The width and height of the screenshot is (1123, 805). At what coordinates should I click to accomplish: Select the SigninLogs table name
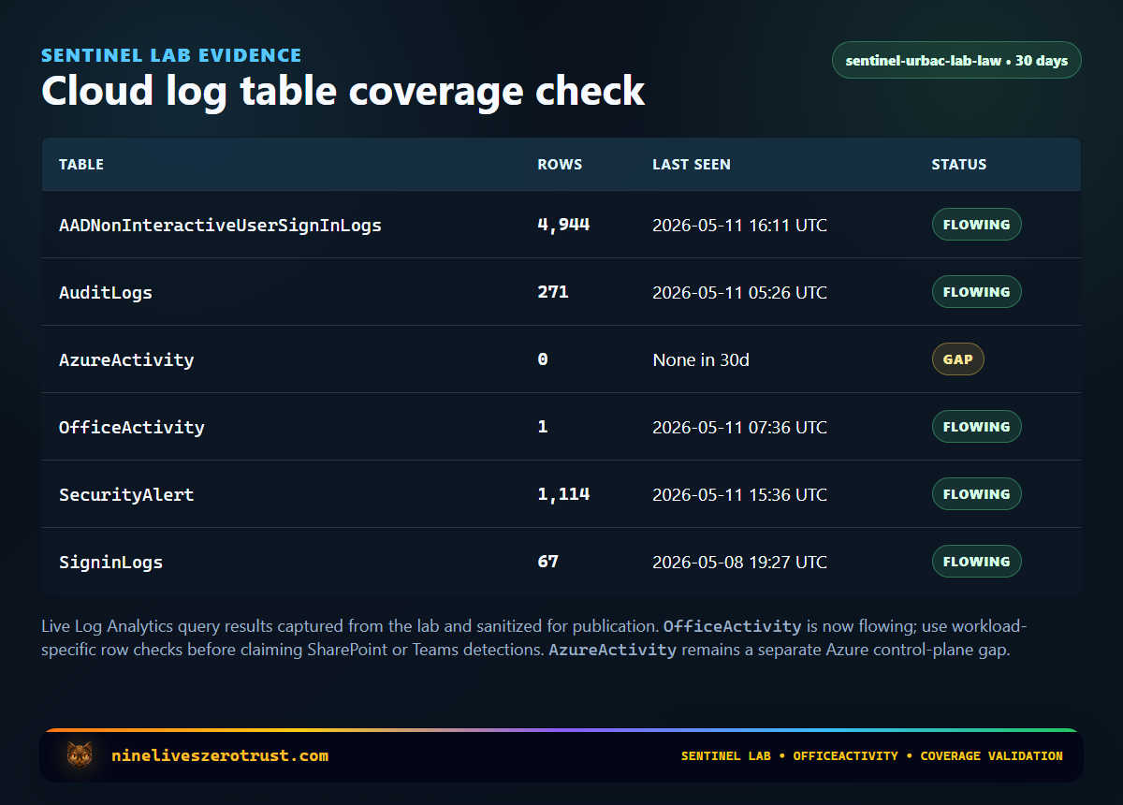(111, 562)
